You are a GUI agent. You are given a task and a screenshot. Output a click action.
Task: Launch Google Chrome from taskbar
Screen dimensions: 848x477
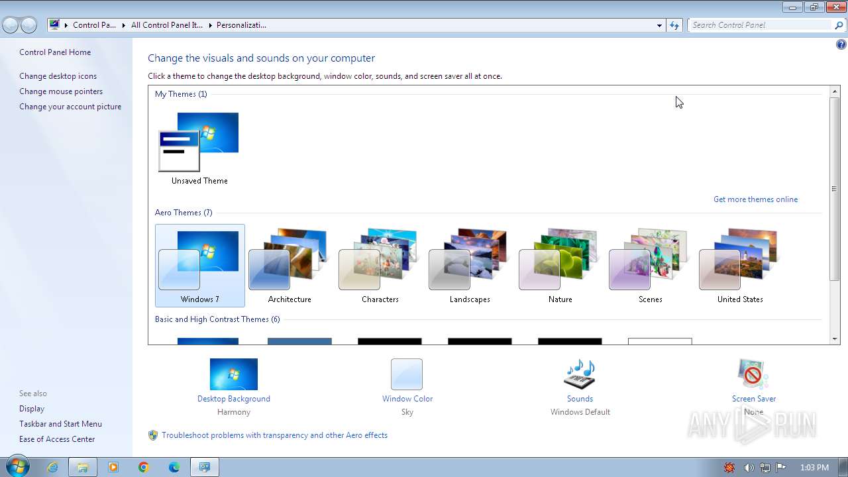144,467
